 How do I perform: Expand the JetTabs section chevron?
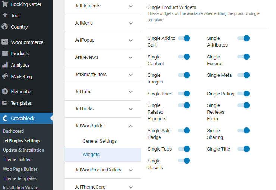pos(131,92)
